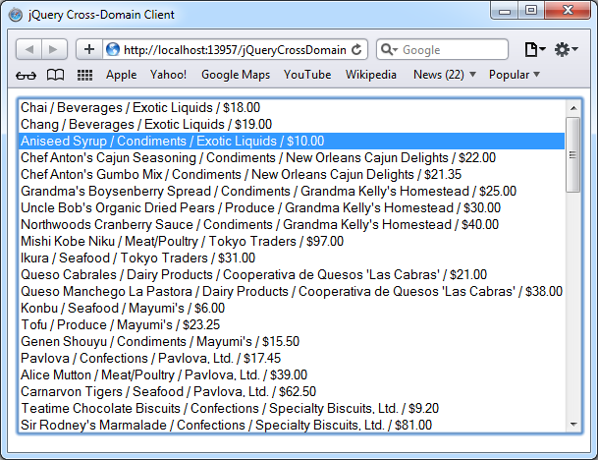Click the search magnifier icon

click(388, 49)
